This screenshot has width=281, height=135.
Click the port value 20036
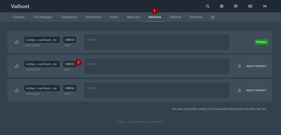[70, 88]
